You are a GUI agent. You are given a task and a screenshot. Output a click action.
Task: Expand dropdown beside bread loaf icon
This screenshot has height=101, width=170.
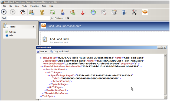coord(149,12)
